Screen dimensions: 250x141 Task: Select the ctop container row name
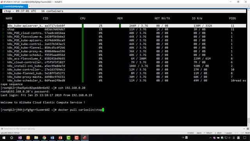point(11,29)
